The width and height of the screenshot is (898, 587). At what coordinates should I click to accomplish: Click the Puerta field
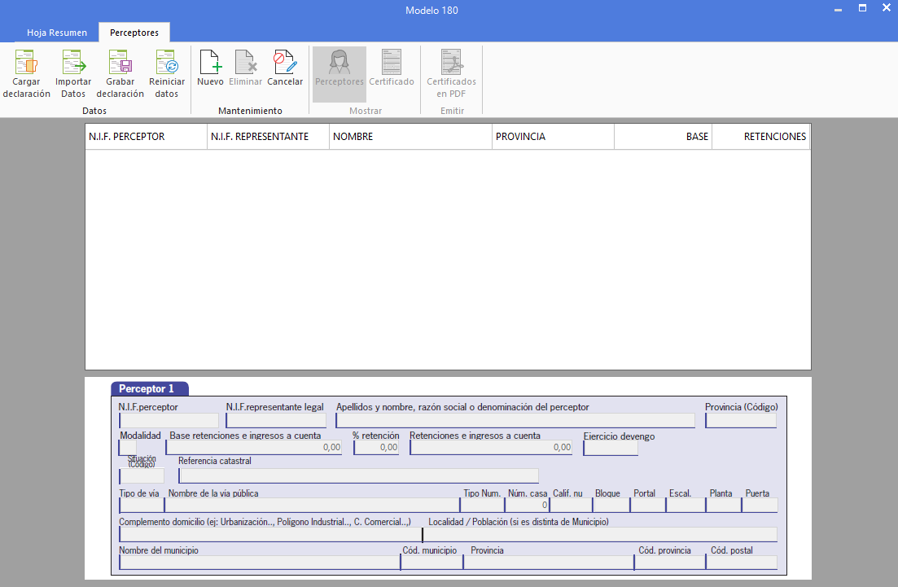(x=760, y=505)
